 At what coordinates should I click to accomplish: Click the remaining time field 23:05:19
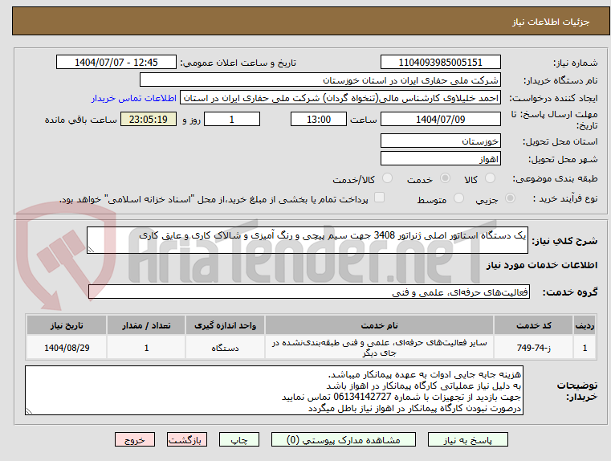[x=149, y=119]
